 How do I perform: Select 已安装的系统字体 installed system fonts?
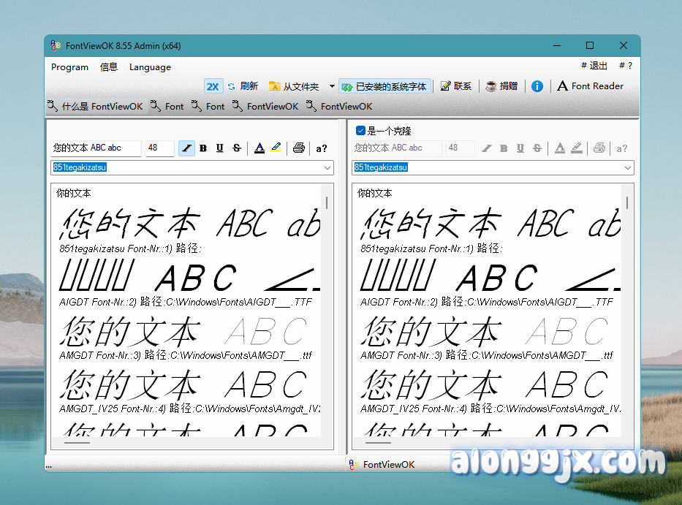384,86
